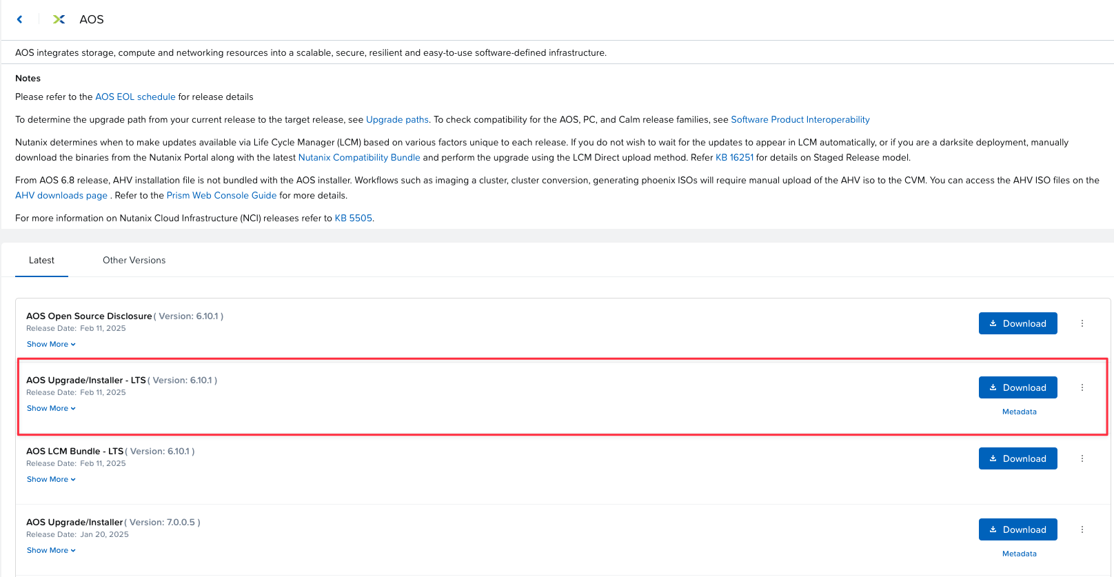Viewport: 1114px width, 577px height.
Task: Open the KB 5505 link
Action: (x=353, y=219)
